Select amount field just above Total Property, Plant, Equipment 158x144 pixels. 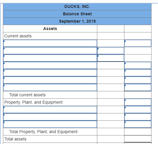(138, 124)
